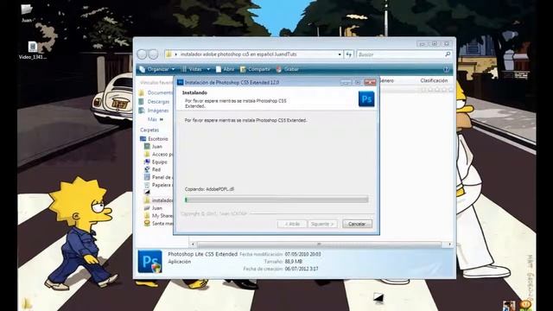Select Acceso público folder in tree

[x=162, y=154]
